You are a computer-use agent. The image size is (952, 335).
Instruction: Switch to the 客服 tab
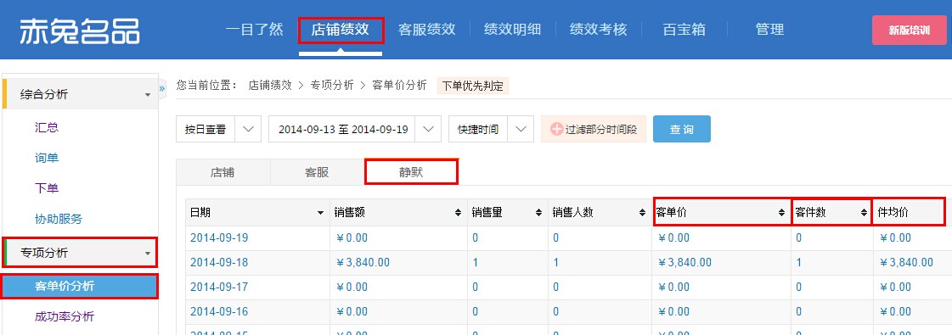[317, 173]
